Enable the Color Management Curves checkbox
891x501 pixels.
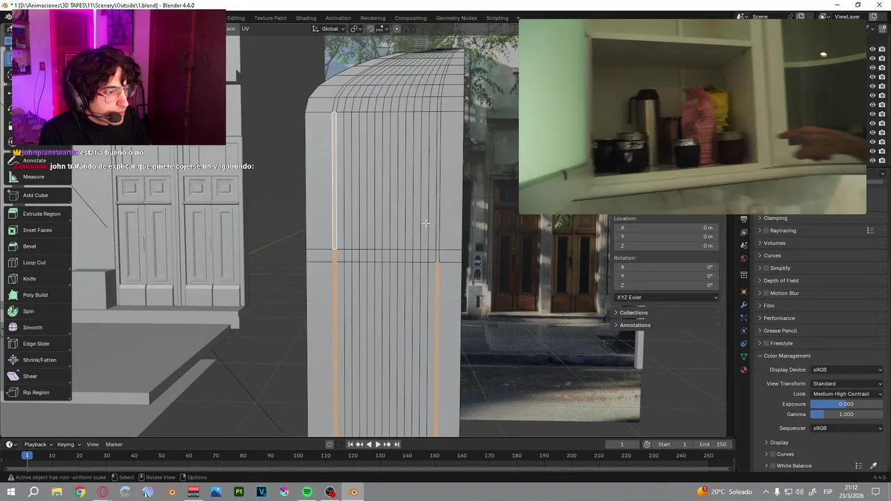pyautogui.click(x=773, y=454)
